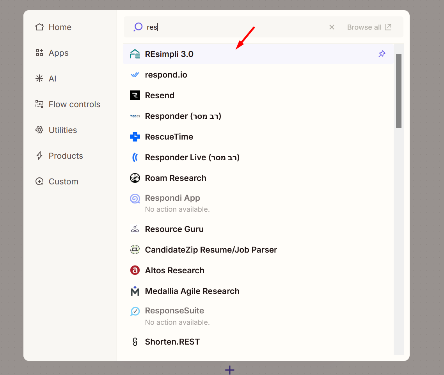The height and width of the screenshot is (375, 444).
Task: Click the red Altos Research logo
Action: pos(135,270)
